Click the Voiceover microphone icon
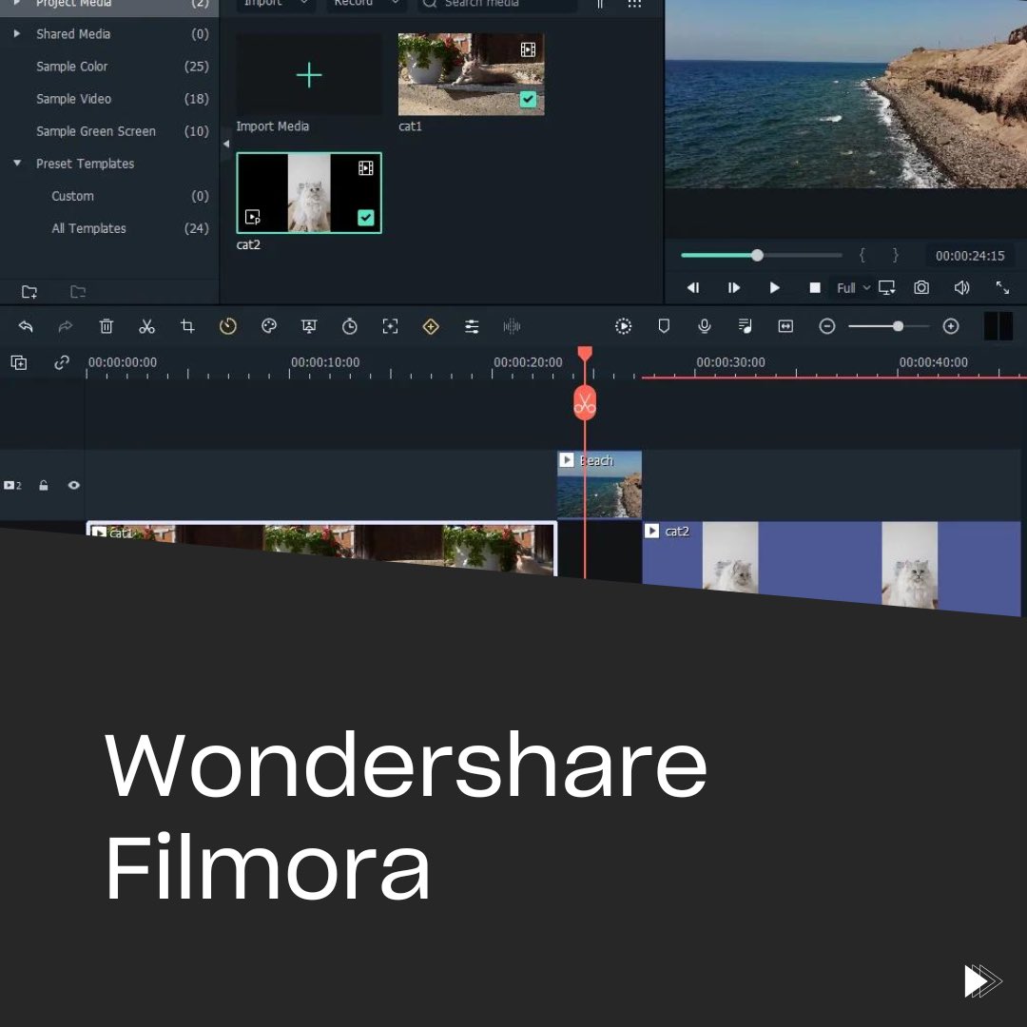 [704, 326]
